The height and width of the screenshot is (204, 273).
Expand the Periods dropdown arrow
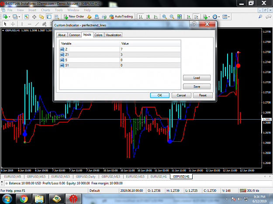click(x=219, y=17)
